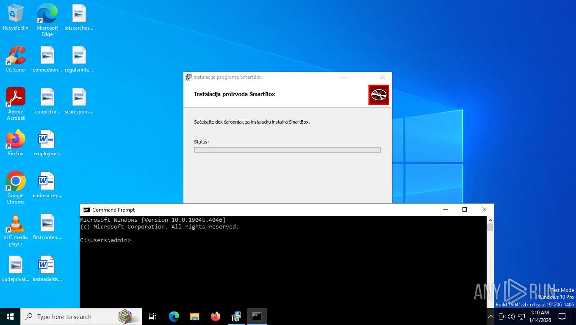Viewport: 576px width, 325px height.
Task: Click the 'Instalacija proizvoda SmartBox' heading
Action: coord(235,94)
